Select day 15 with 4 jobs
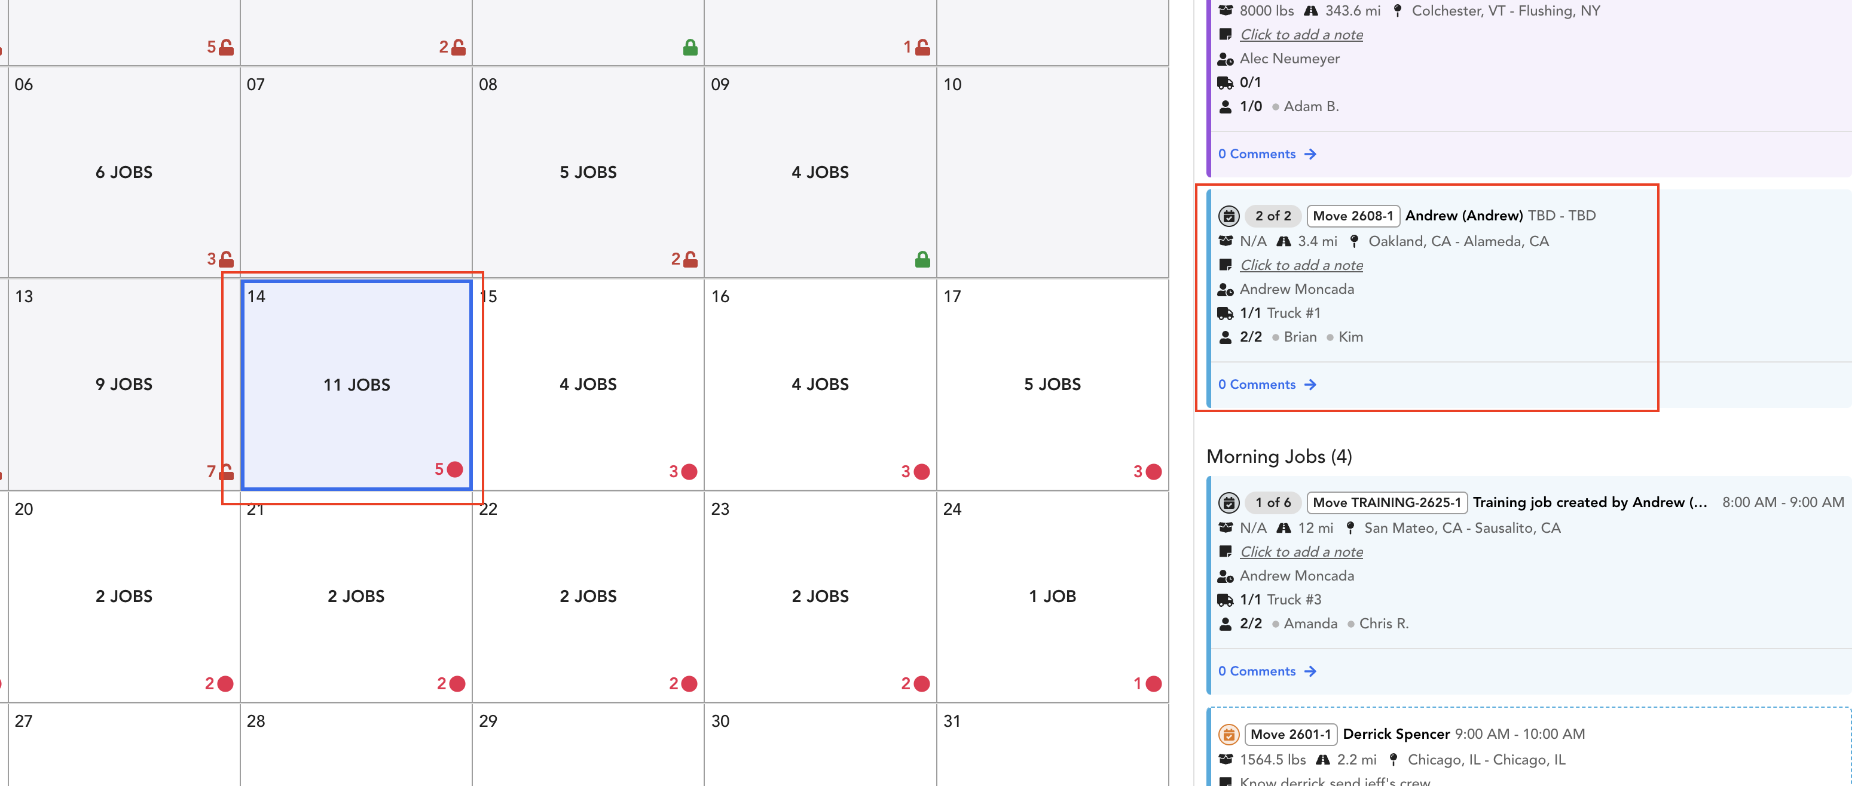 tap(588, 384)
